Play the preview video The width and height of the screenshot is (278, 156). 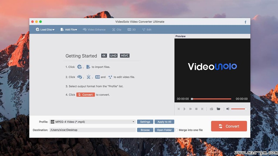tap(185, 109)
